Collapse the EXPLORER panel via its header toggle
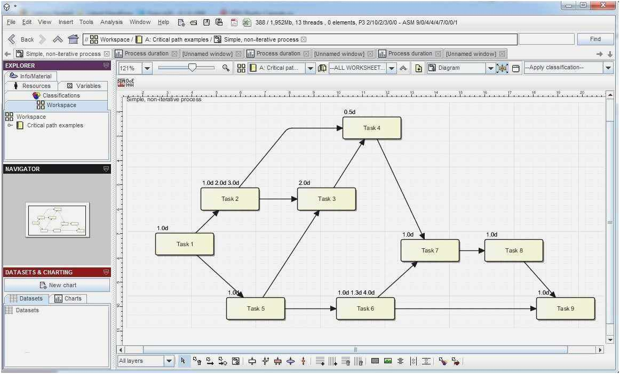Image resolution: width=620 pixels, height=374 pixels. pyautogui.click(x=106, y=66)
